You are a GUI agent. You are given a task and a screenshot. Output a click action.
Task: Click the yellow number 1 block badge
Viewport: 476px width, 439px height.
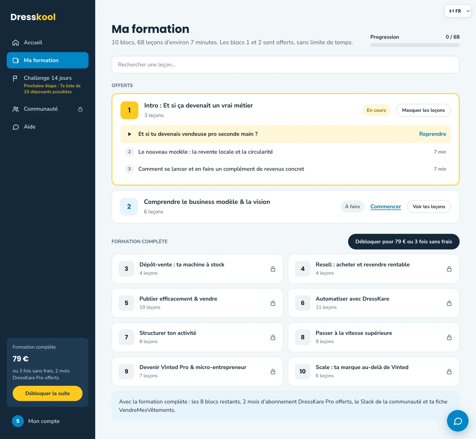(129, 110)
